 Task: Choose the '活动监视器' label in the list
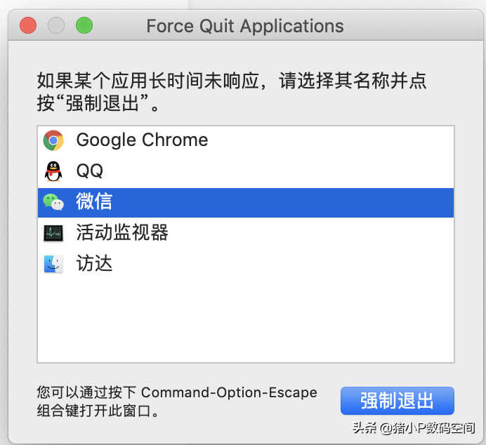122,232
